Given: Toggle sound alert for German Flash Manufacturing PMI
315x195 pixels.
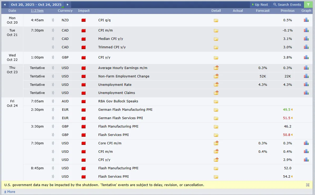Looking at the screenshot, I should pyautogui.click(x=53, y=110).
